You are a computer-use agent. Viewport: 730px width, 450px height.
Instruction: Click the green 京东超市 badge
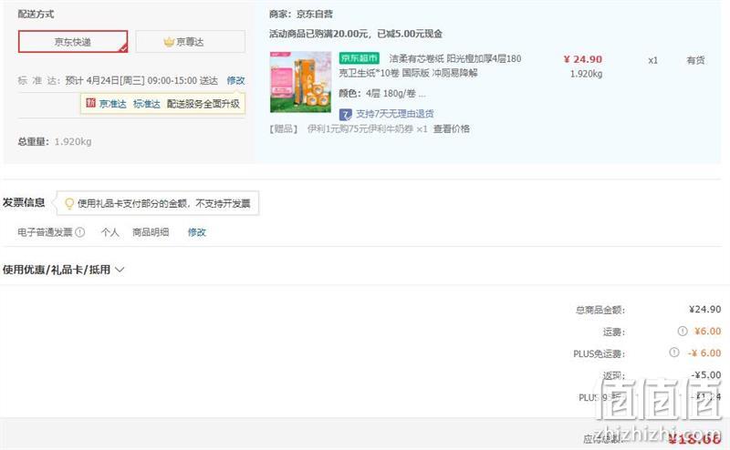359,58
